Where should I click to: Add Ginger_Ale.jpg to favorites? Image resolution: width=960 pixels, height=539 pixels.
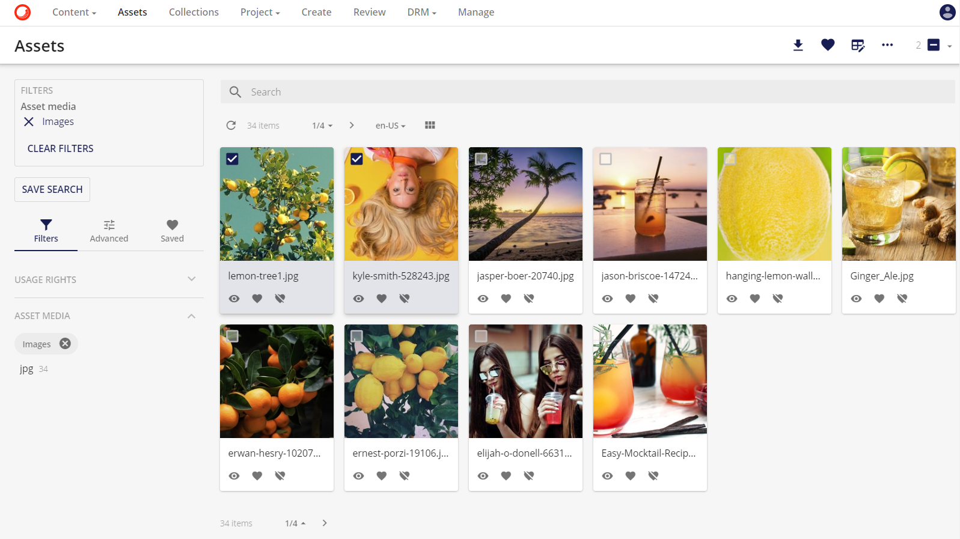[x=879, y=299]
